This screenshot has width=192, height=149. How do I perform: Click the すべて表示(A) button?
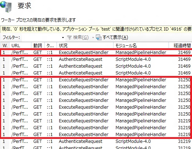click(112, 37)
